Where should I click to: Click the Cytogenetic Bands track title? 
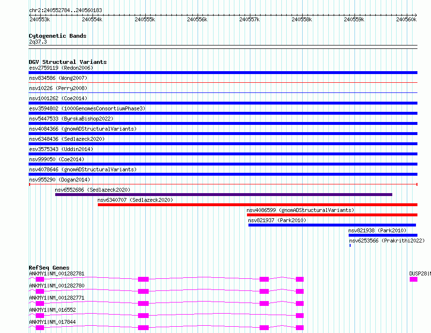pyautogui.click(x=57, y=36)
